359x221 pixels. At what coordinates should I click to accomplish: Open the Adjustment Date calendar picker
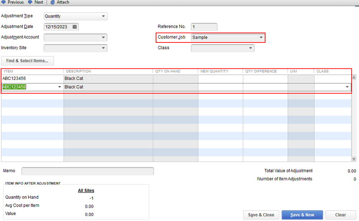coord(75,27)
